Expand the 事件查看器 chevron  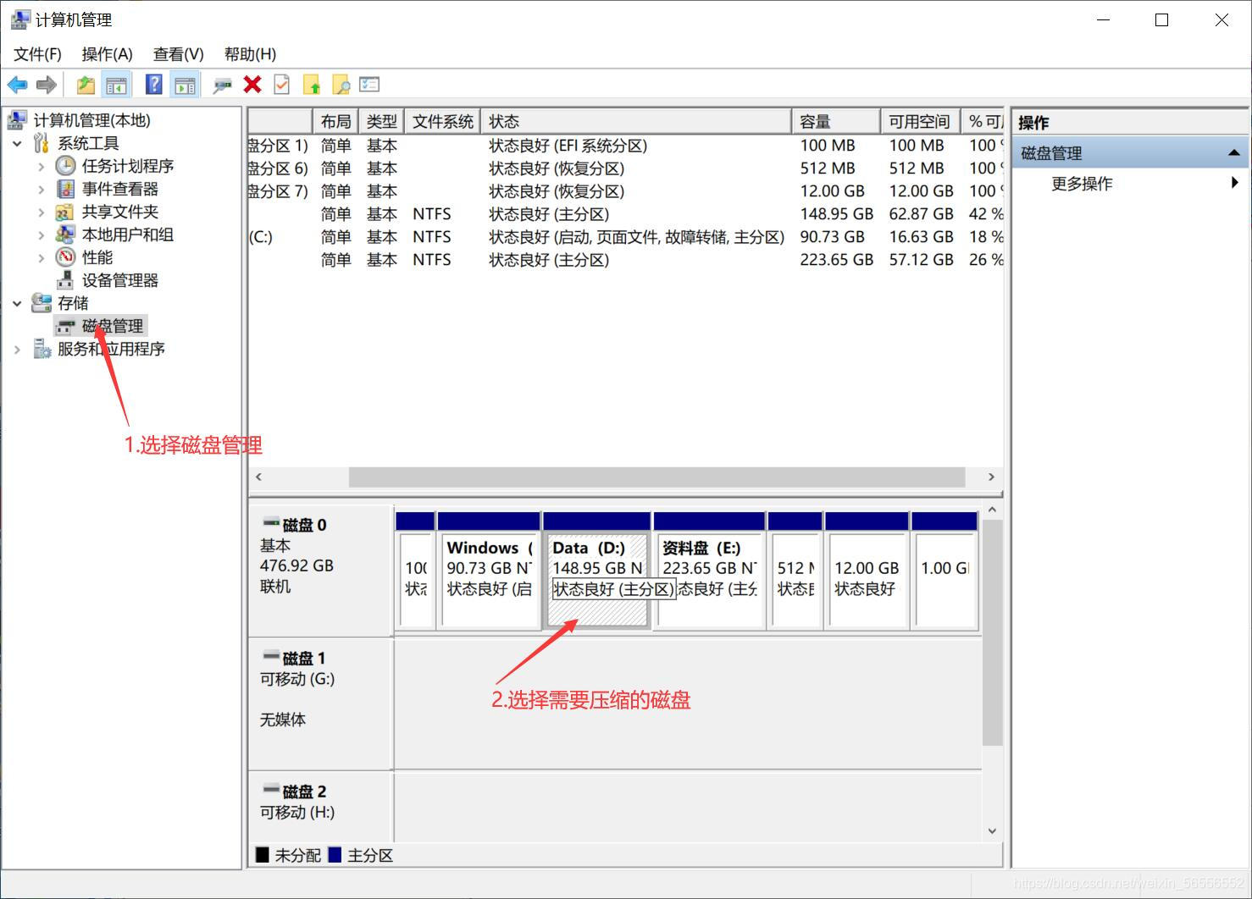42,190
